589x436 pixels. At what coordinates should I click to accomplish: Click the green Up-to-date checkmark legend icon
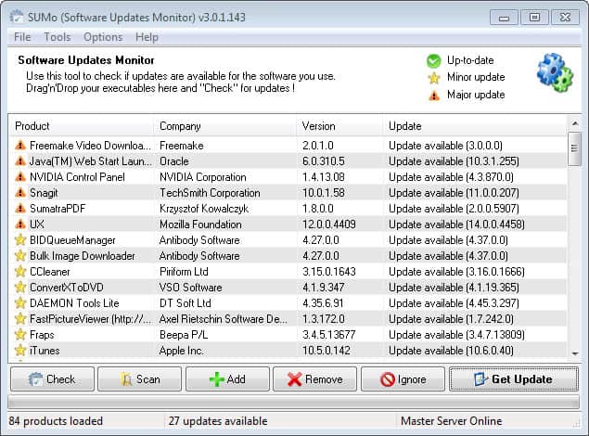(x=434, y=61)
